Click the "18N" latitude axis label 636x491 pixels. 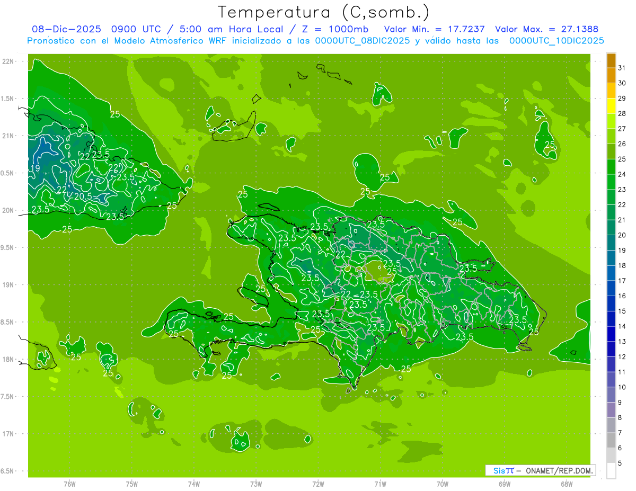(x=9, y=359)
